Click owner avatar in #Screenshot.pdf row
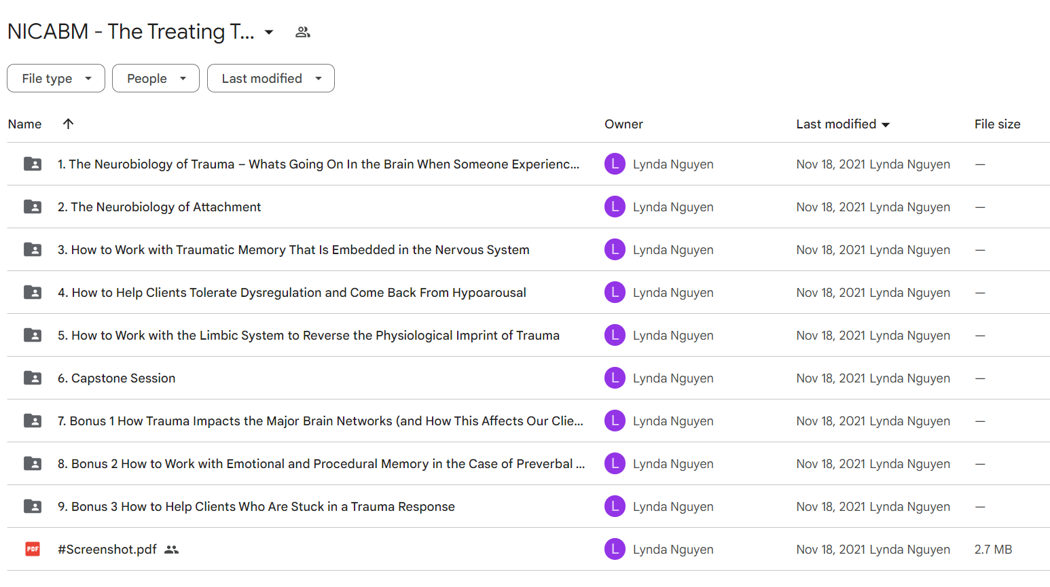 pyautogui.click(x=615, y=549)
